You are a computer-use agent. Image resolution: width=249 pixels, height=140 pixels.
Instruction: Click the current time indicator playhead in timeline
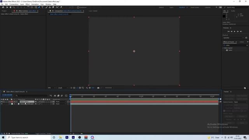tap(70, 96)
